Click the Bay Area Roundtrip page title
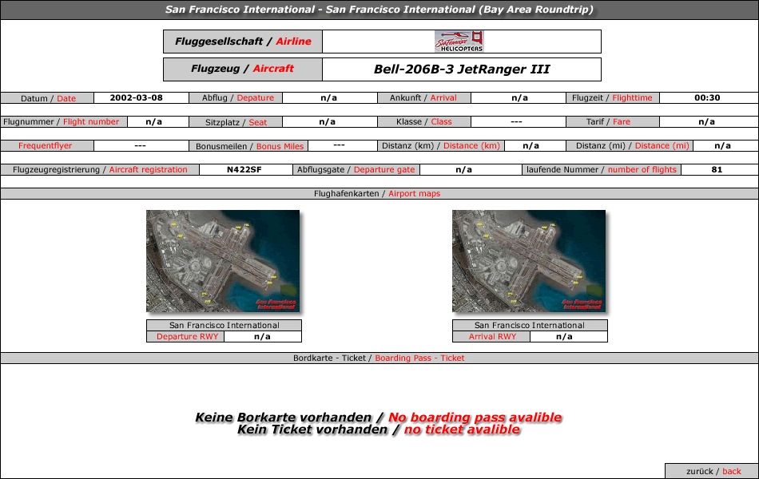This screenshot has width=759, height=479. point(379,10)
